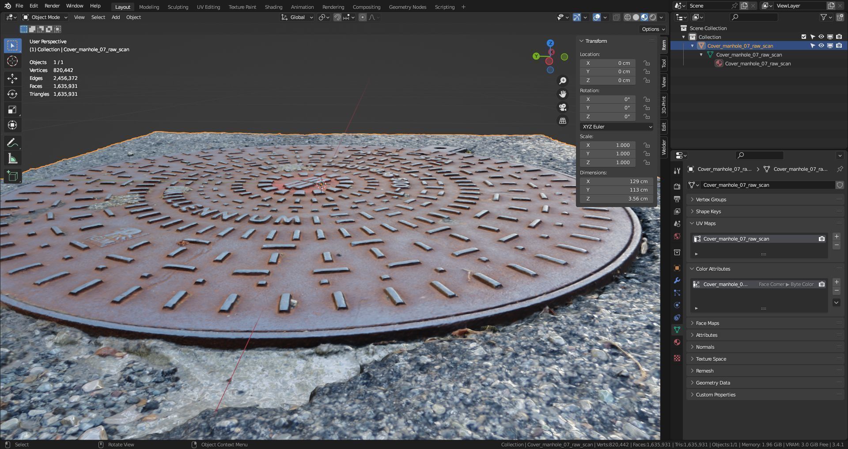This screenshot has height=449, width=848.
Task: Open the File menu
Action: point(19,6)
